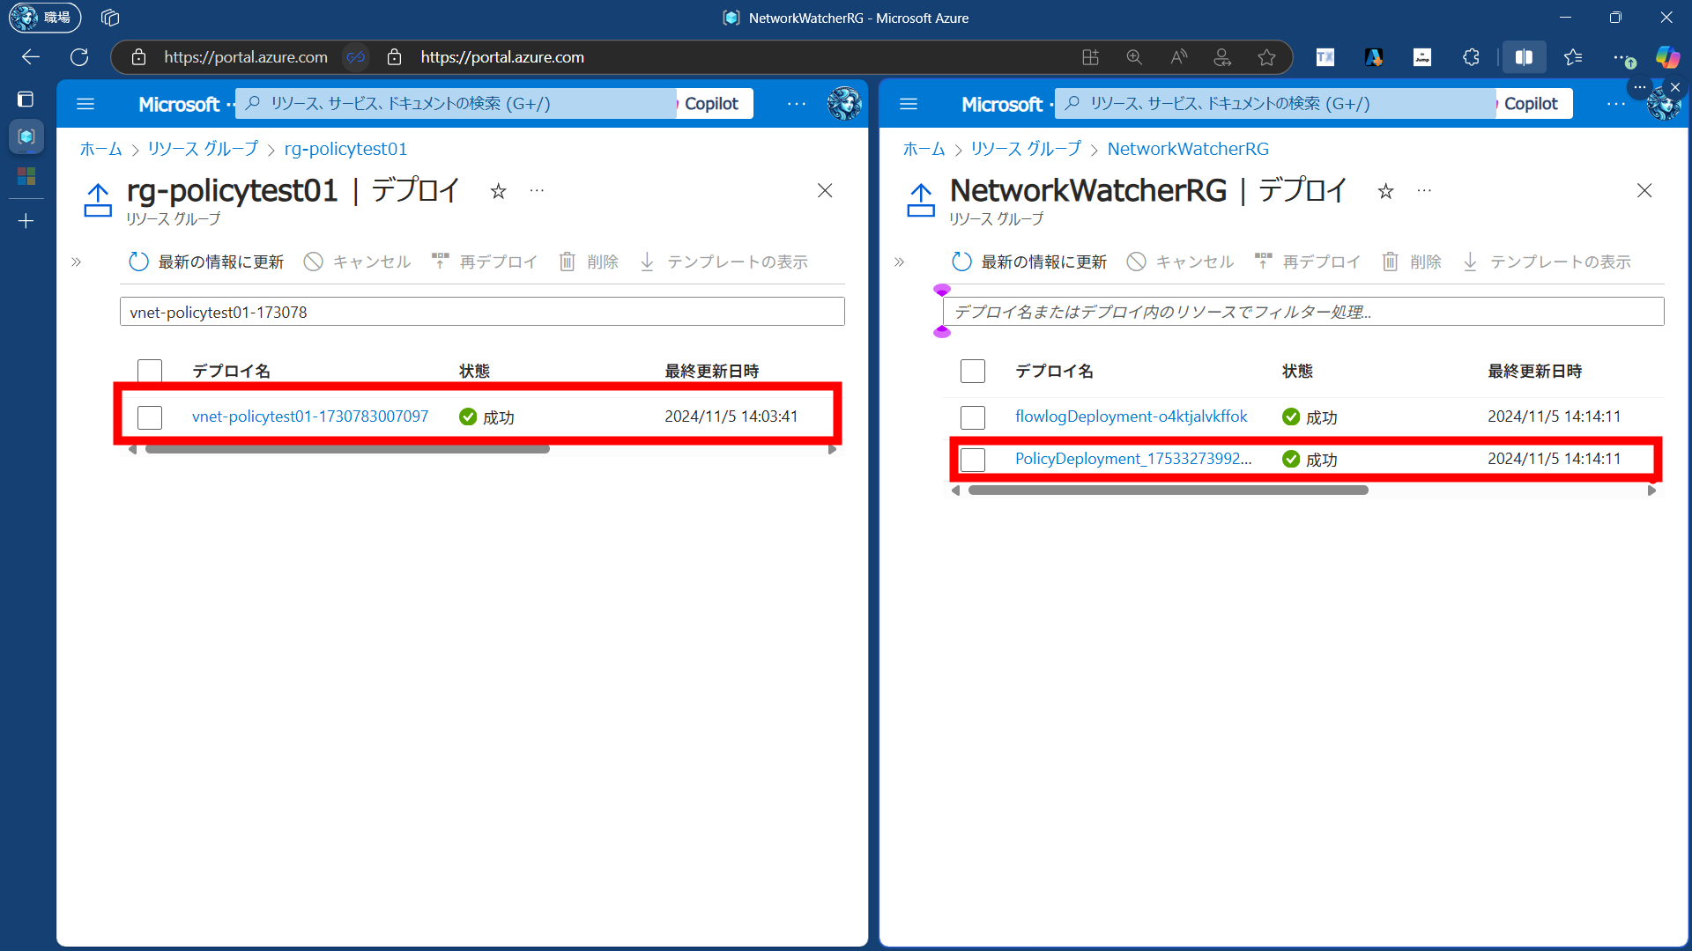Go to ホーム breadcrumb in left pane

(x=100, y=149)
